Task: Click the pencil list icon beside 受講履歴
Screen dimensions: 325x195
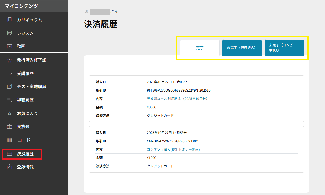Action: point(9,73)
